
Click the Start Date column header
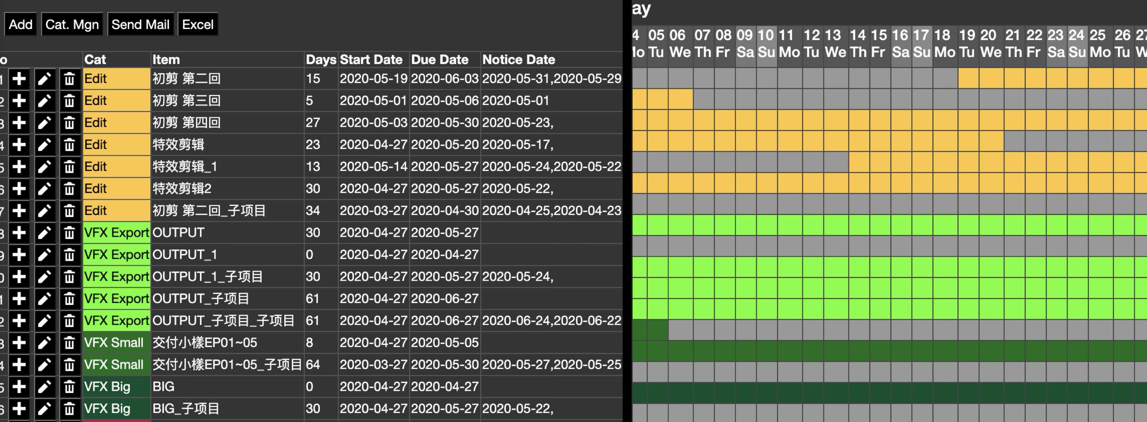point(371,59)
